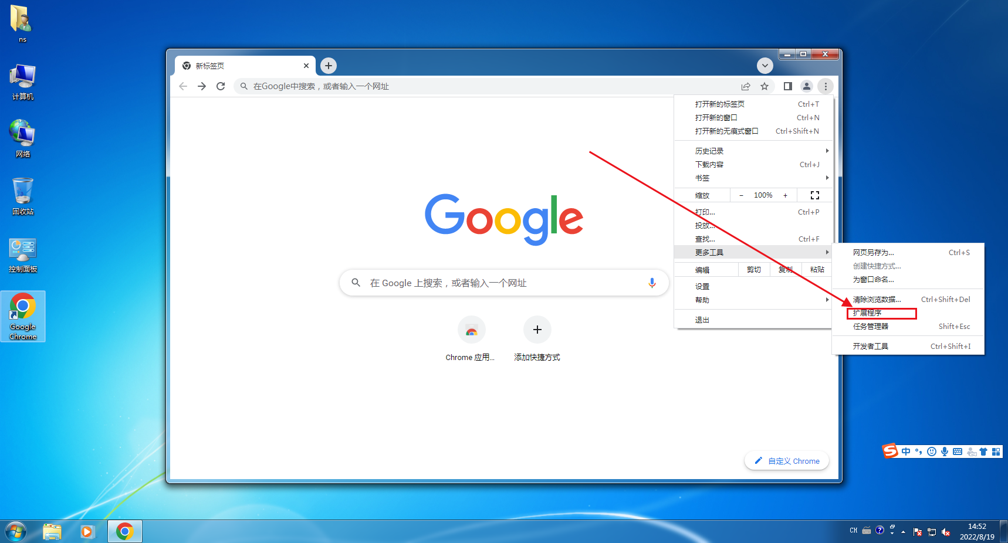1008x543 pixels.
Task: Reload the page with the refresh icon
Action: click(x=221, y=86)
